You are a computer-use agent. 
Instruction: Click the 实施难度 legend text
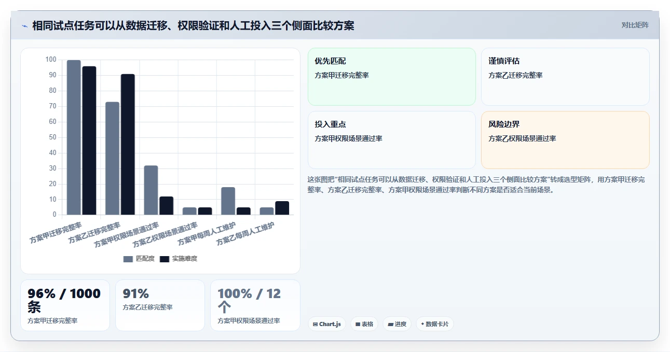pyautogui.click(x=185, y=259)
